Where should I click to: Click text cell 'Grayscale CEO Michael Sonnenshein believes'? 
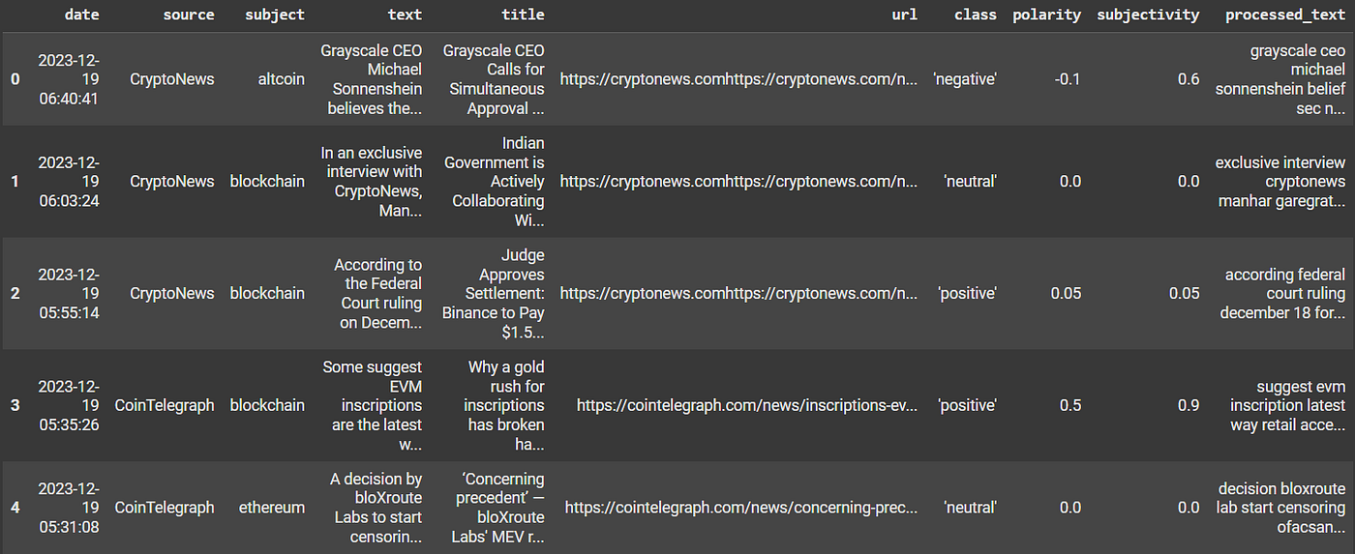click(372, 78)
